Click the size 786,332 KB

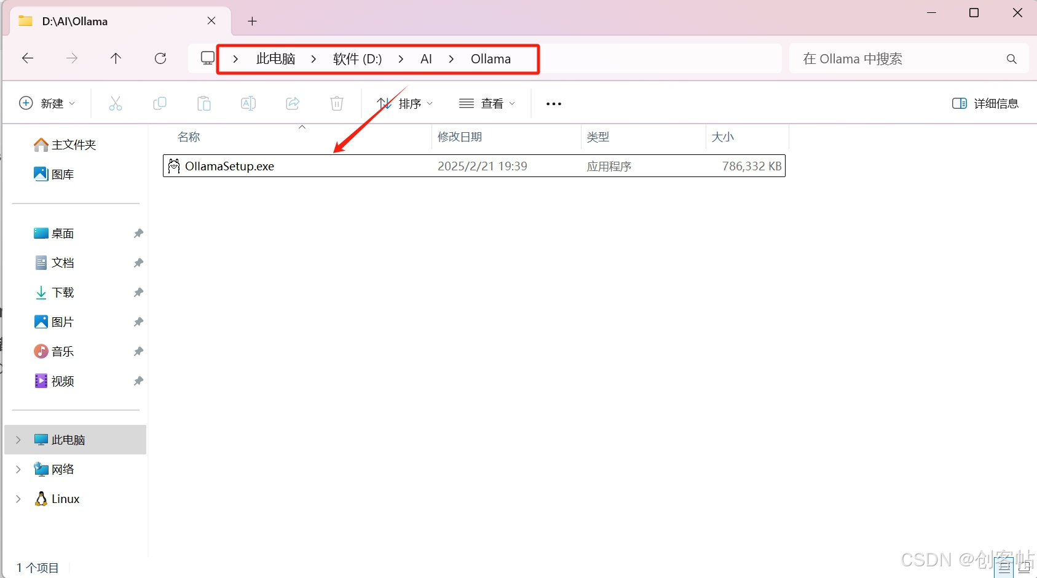(x=752, y=166)
